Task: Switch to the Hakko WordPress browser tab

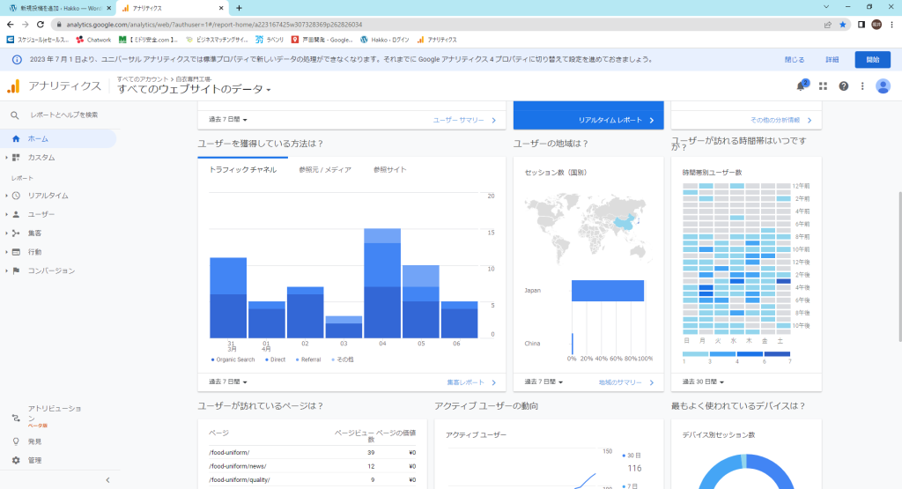Action: click(x=60, y=8)
